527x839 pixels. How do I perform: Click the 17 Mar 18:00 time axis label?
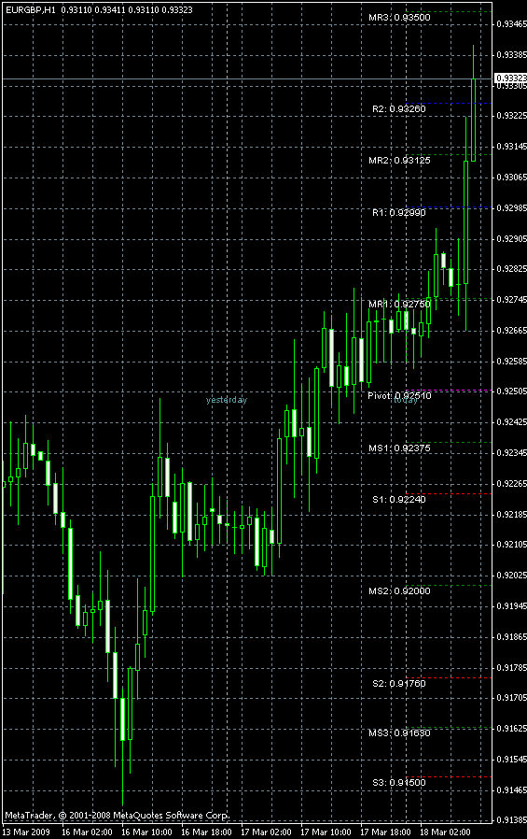click(x=385, y=832)
